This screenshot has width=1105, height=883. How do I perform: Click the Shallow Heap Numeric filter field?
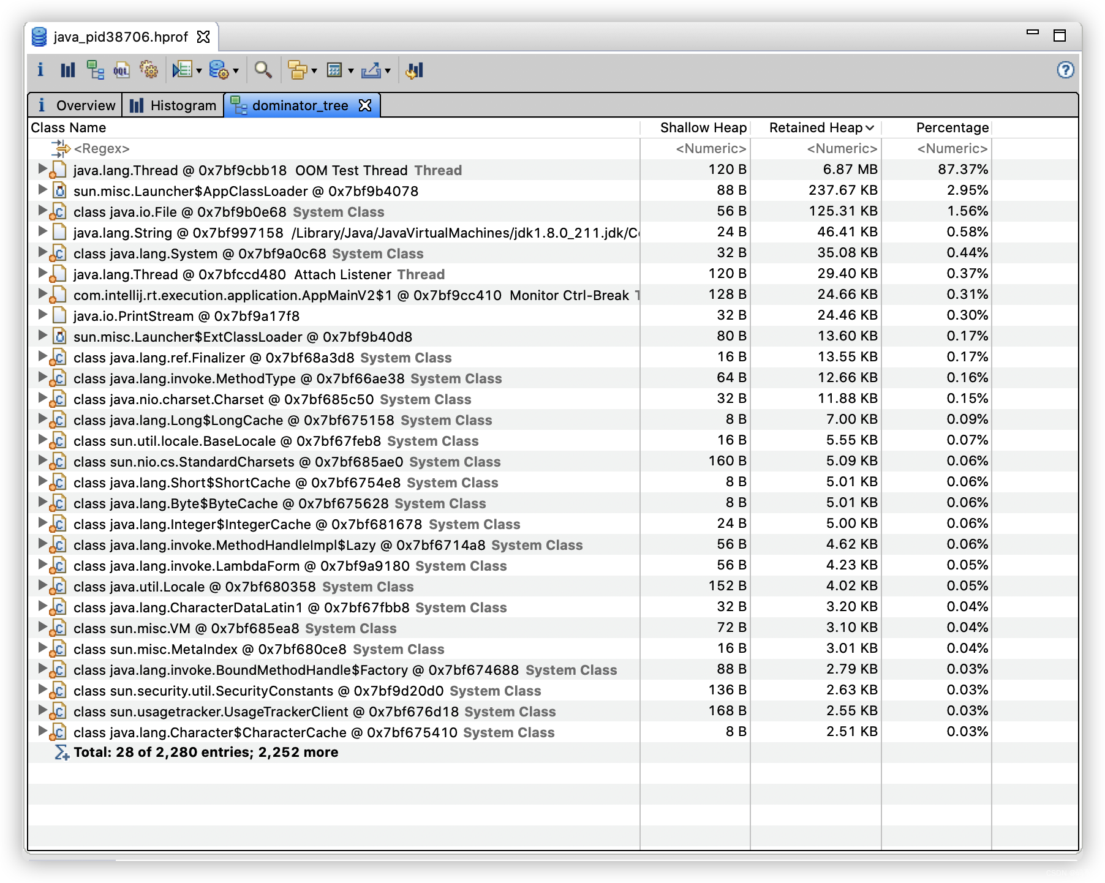point(695,148)
